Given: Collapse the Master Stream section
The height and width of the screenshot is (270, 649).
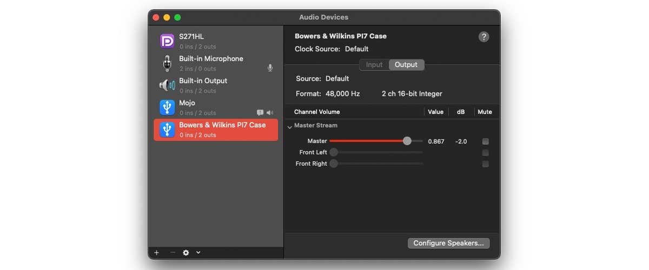Looking at the screenshot, I should pyautogui.click(x=290, y=126).
